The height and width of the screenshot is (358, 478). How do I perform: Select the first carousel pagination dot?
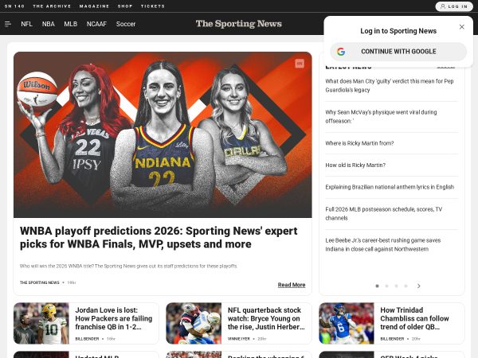[x=377, y=286]
